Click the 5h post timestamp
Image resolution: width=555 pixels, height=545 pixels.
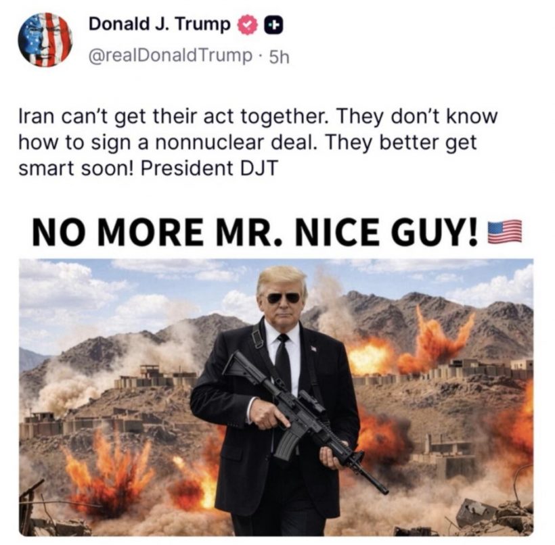pyautogui.click(x=280, y=57)
